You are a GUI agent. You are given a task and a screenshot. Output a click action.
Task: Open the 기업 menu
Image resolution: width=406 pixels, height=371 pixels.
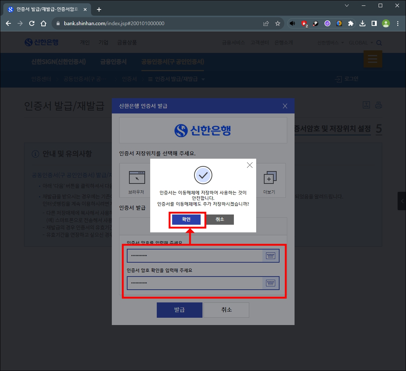103,42
